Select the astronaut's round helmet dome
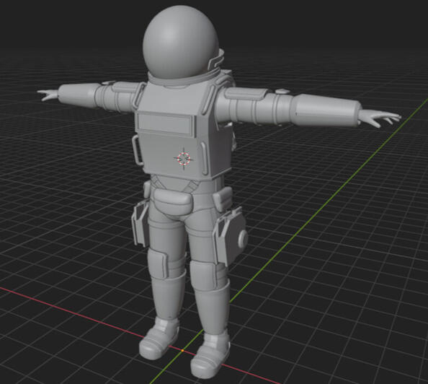Screen dimensions: 428x384 pos(180,43)
